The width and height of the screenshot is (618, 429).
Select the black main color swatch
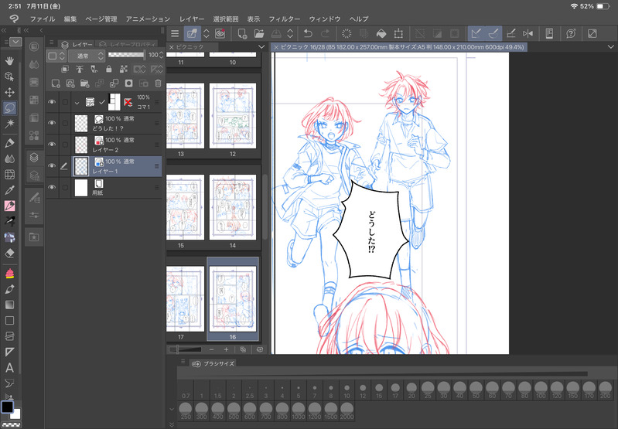(7, 407)
